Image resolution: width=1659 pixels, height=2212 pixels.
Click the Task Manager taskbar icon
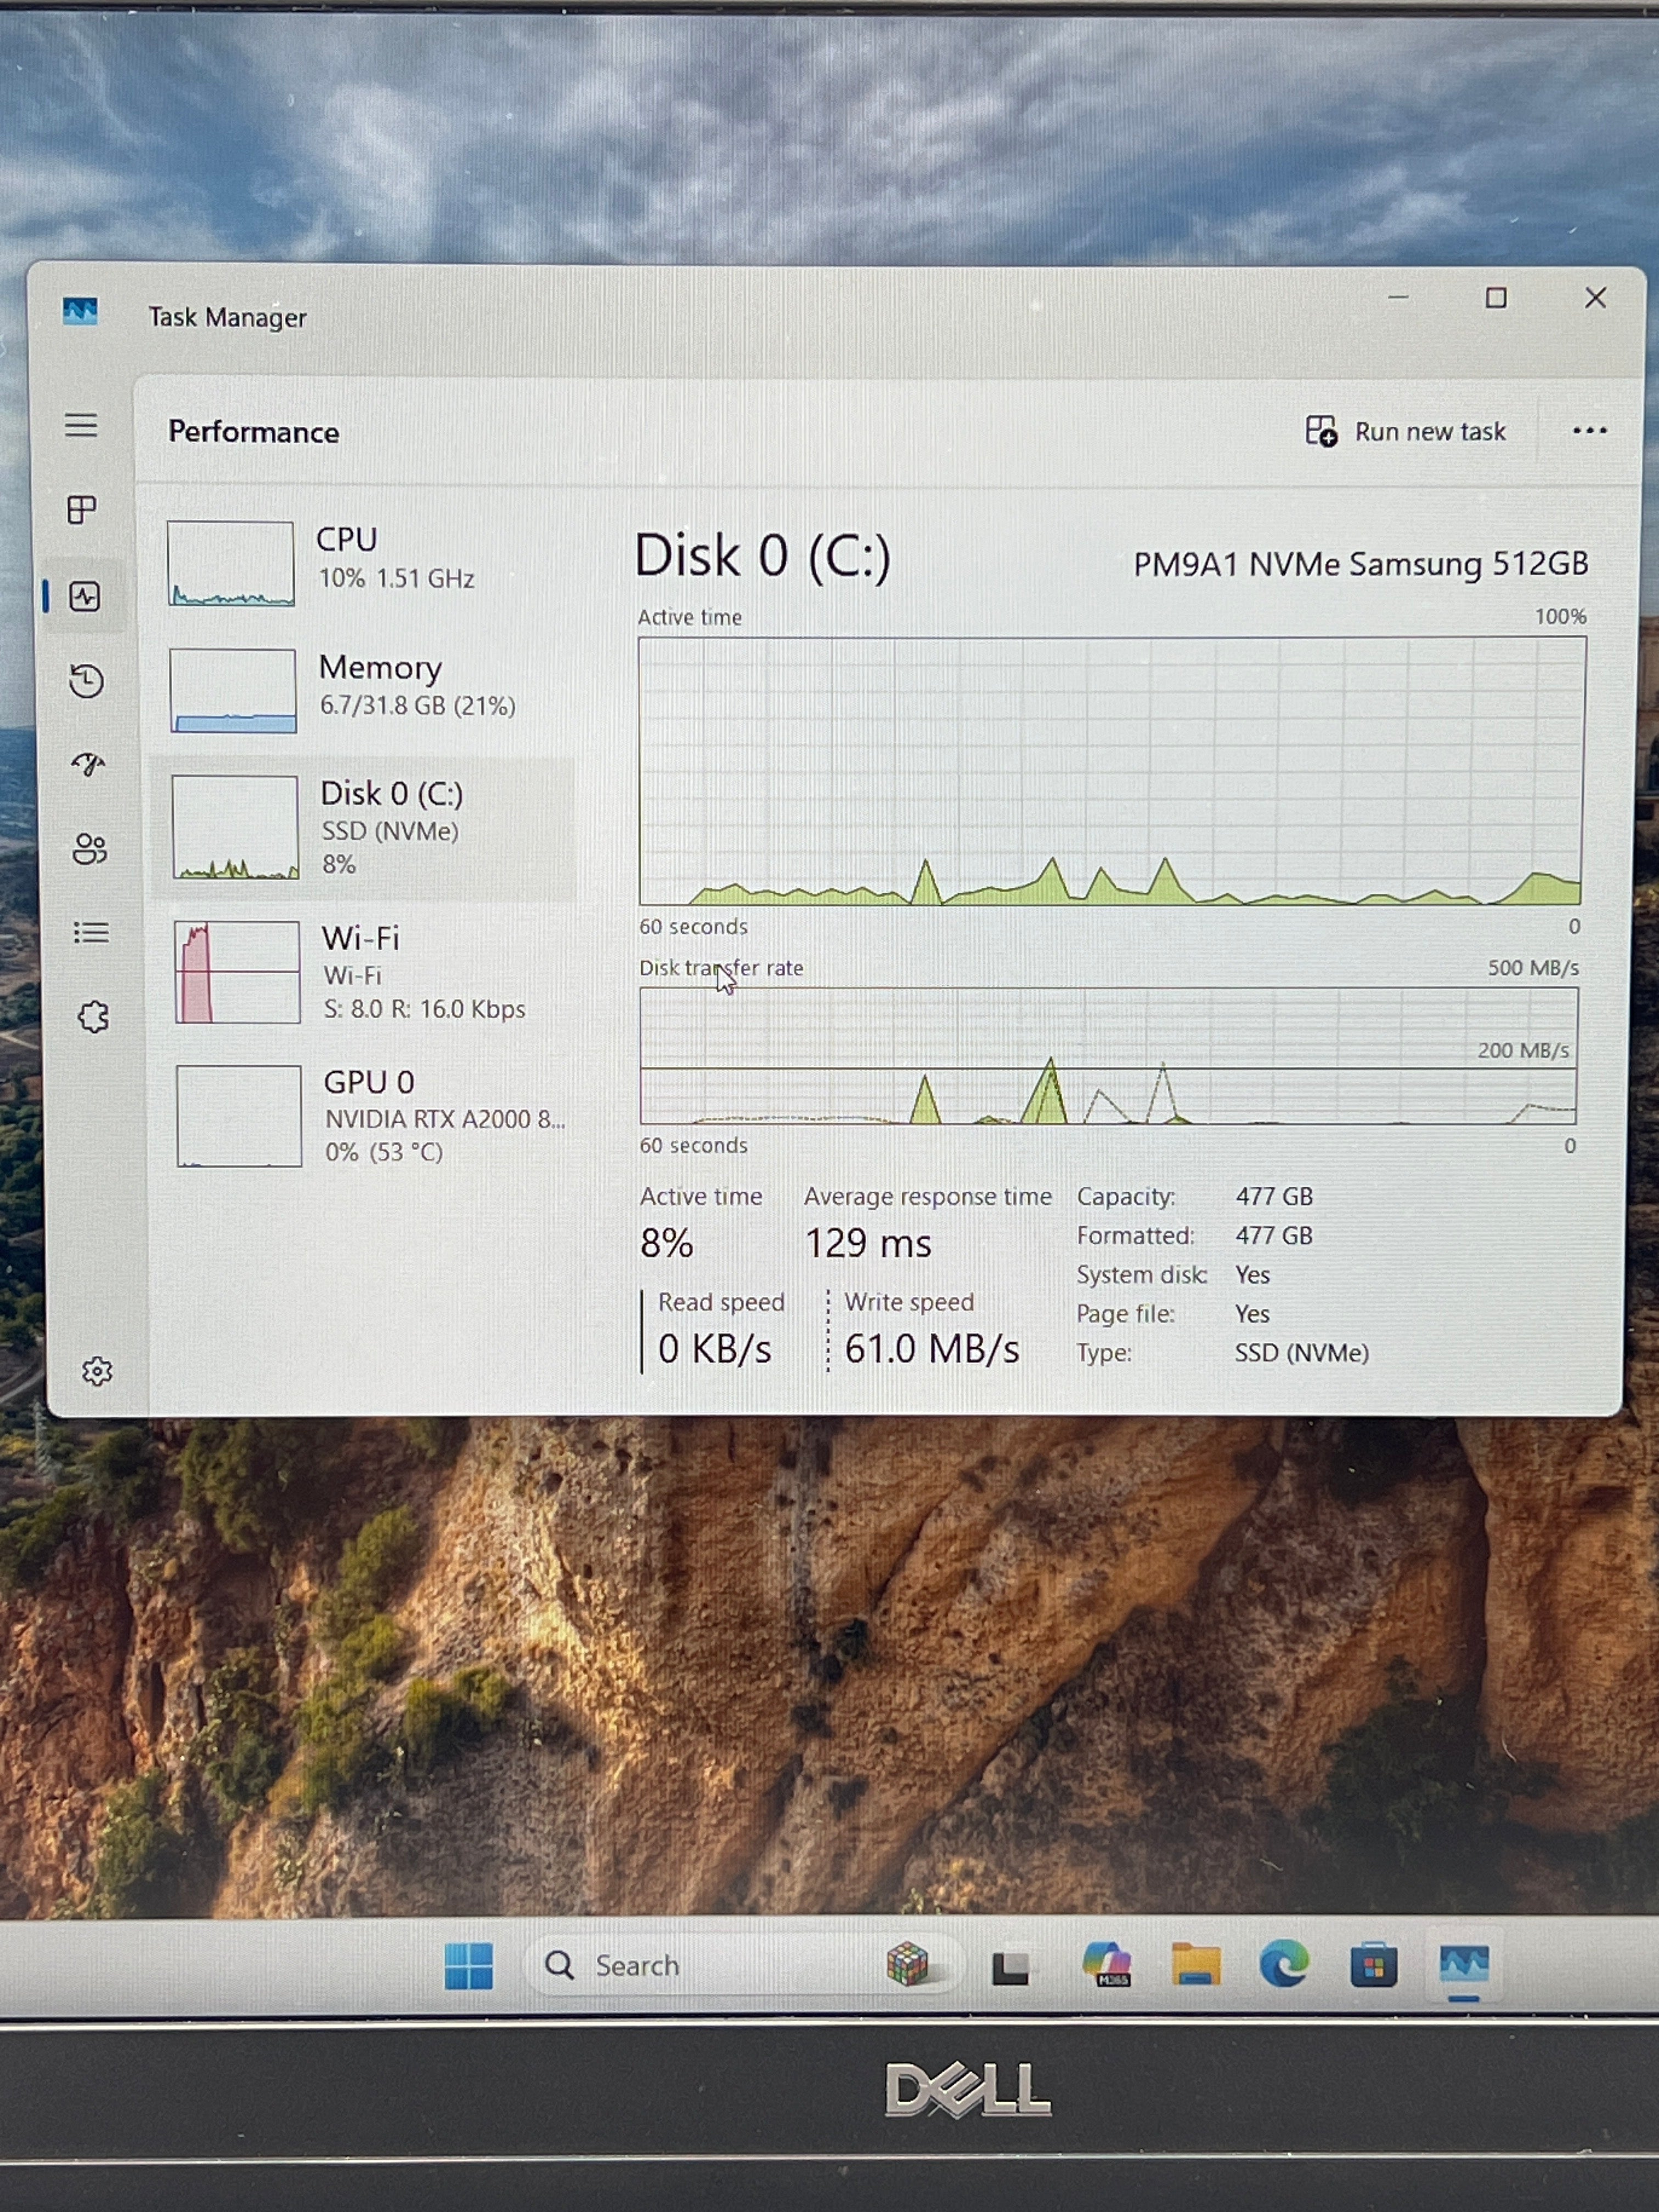1464,1965
